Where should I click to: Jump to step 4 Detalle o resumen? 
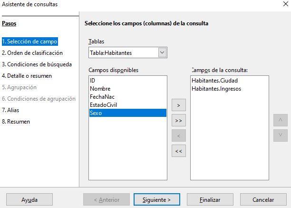(27, 76)
